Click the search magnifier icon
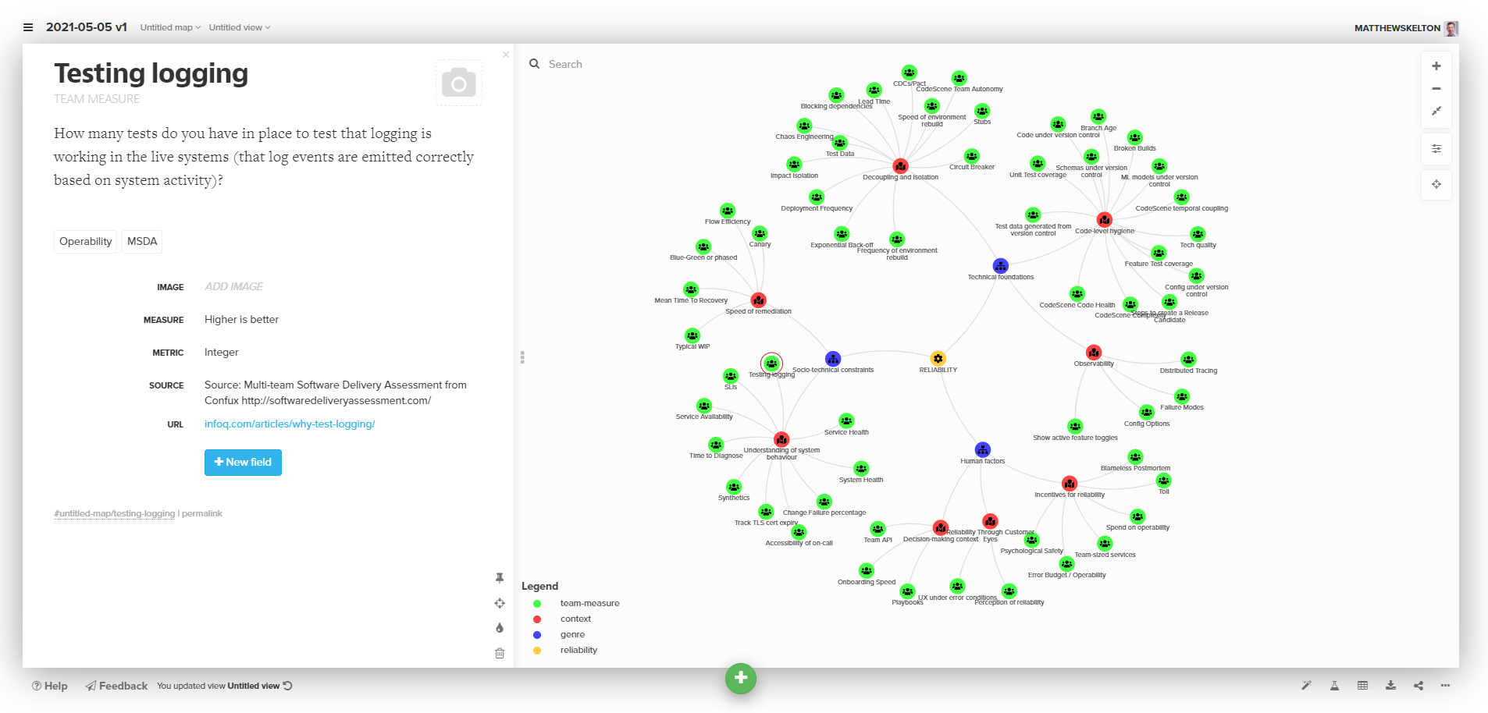The image size is (1488, 713). click(x=535, y=64)
